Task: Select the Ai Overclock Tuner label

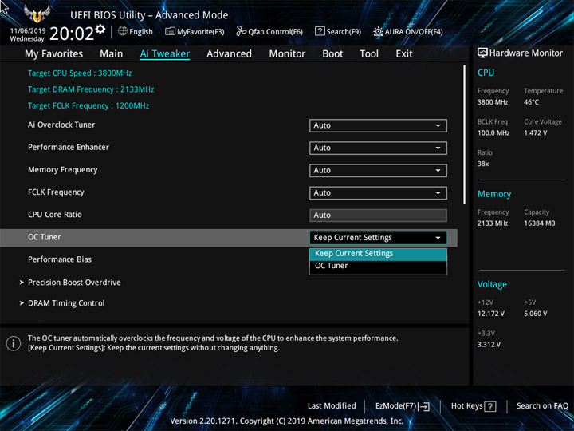Action: [61, 125]
